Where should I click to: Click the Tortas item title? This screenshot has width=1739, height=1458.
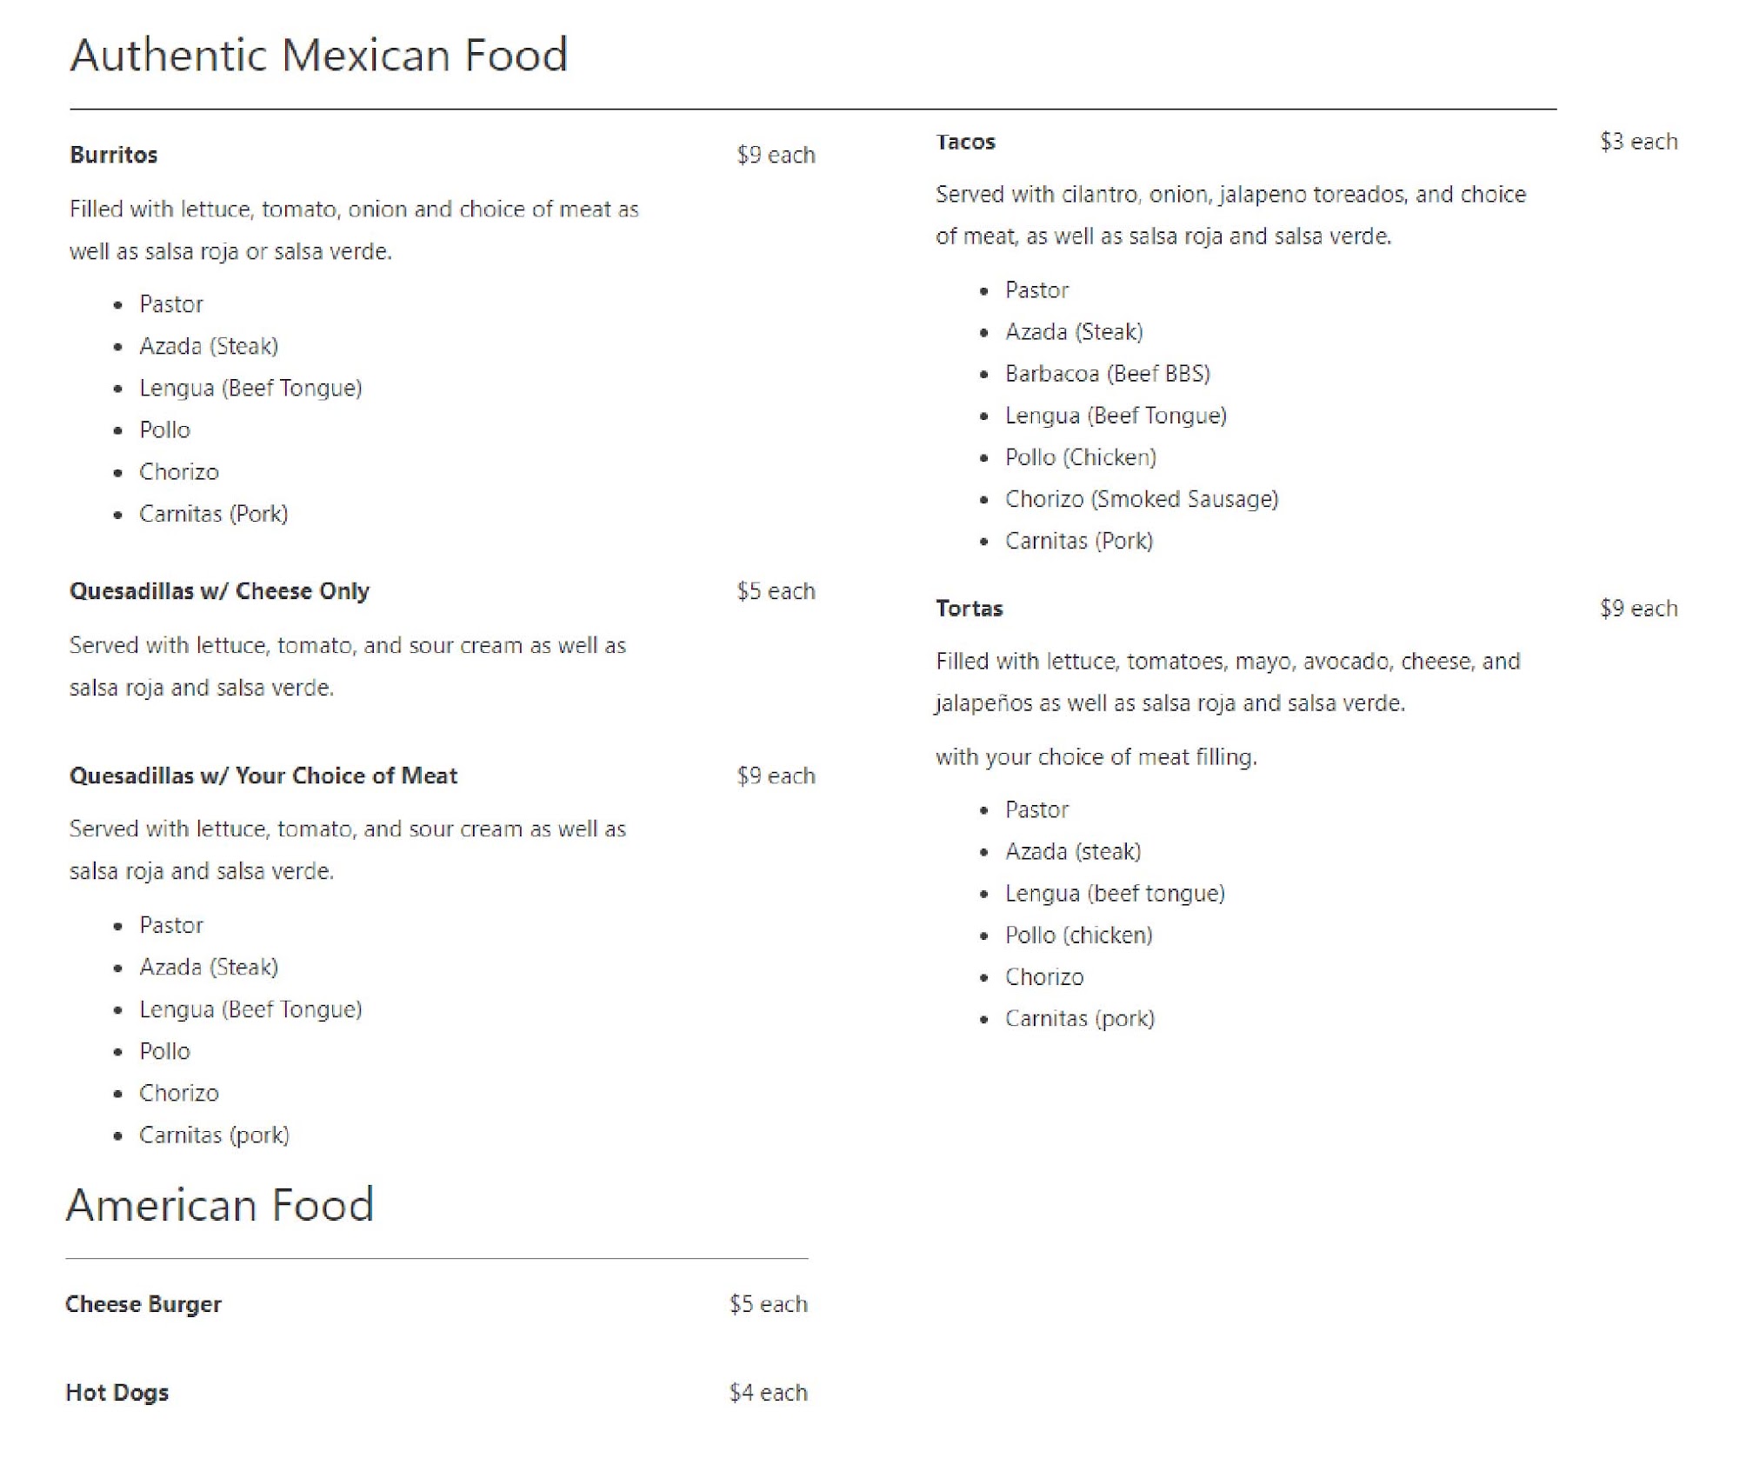click(969, 609)
